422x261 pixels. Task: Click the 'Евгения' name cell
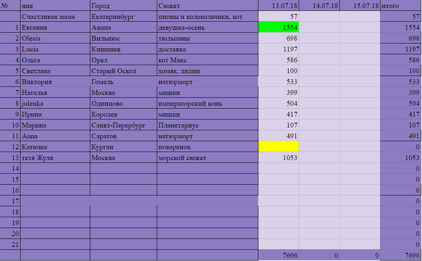click(55, 27)
